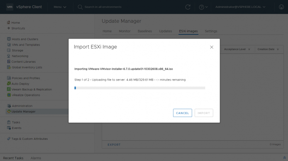Open Events in sidebar
This screenshot has height=161, width=288.
point(17,128)
